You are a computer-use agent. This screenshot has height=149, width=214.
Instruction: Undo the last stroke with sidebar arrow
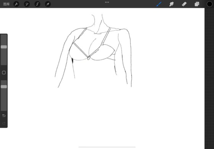point(4,116)
